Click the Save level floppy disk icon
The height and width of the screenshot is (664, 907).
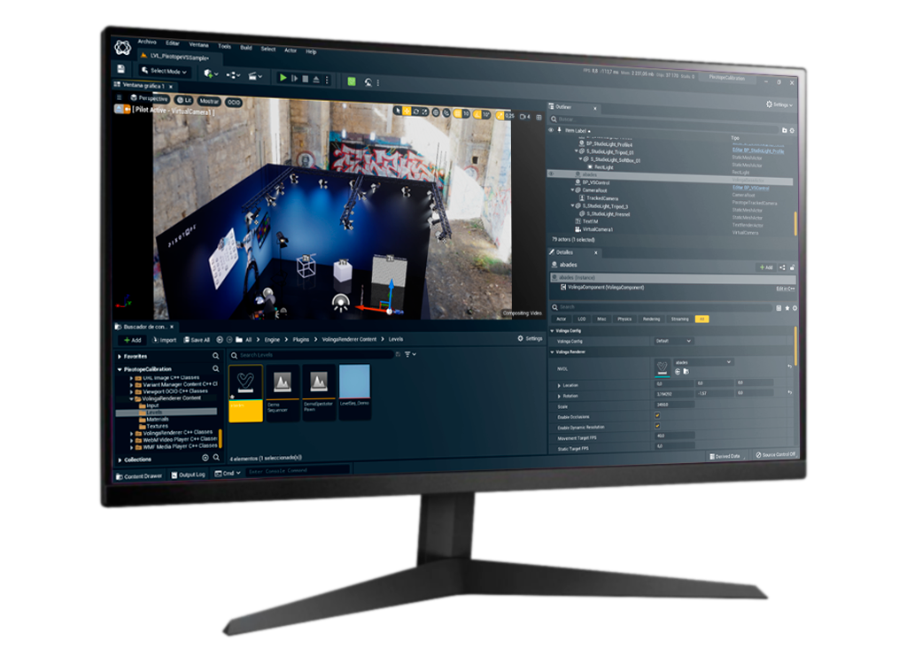point(120,69)
